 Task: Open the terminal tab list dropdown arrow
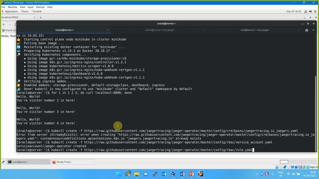(x=314, y=30)
